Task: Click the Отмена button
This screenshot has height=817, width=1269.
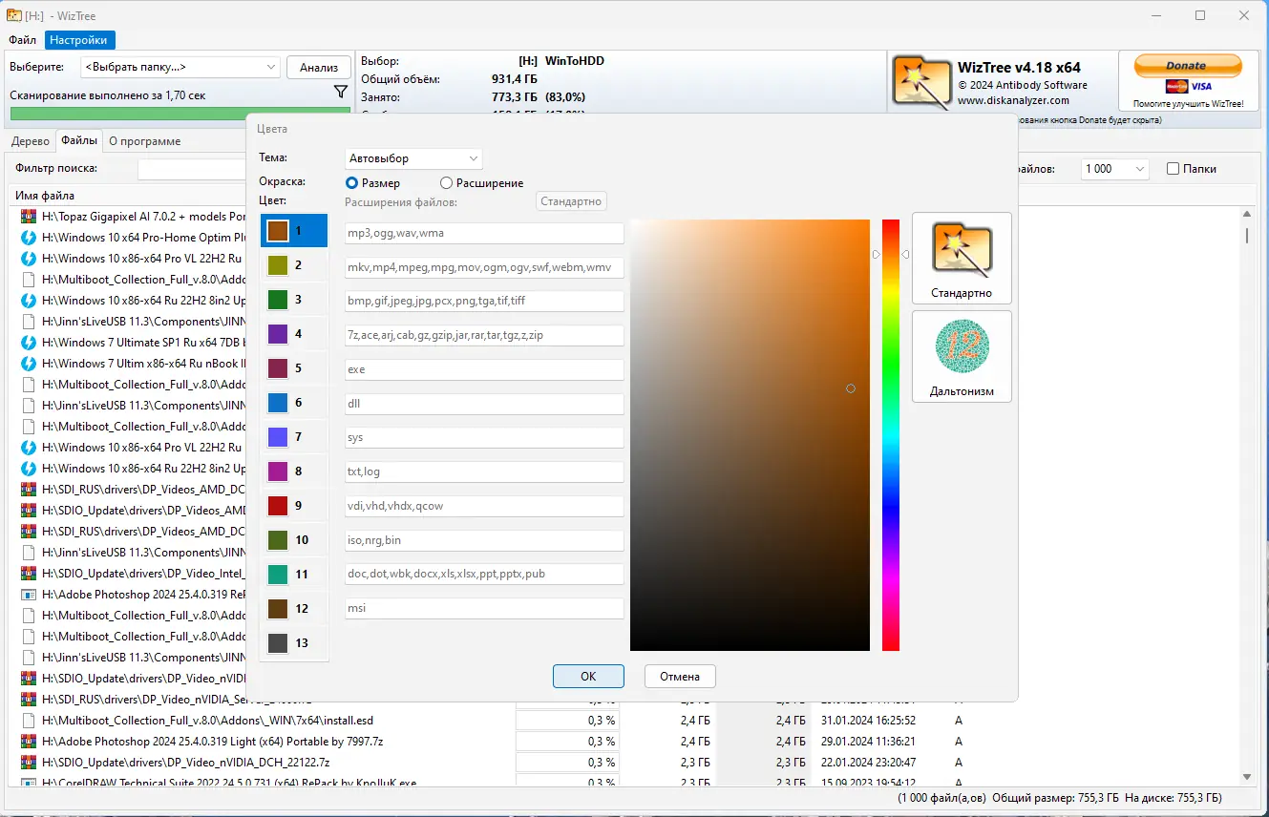Action: click(x=680, y=677)
